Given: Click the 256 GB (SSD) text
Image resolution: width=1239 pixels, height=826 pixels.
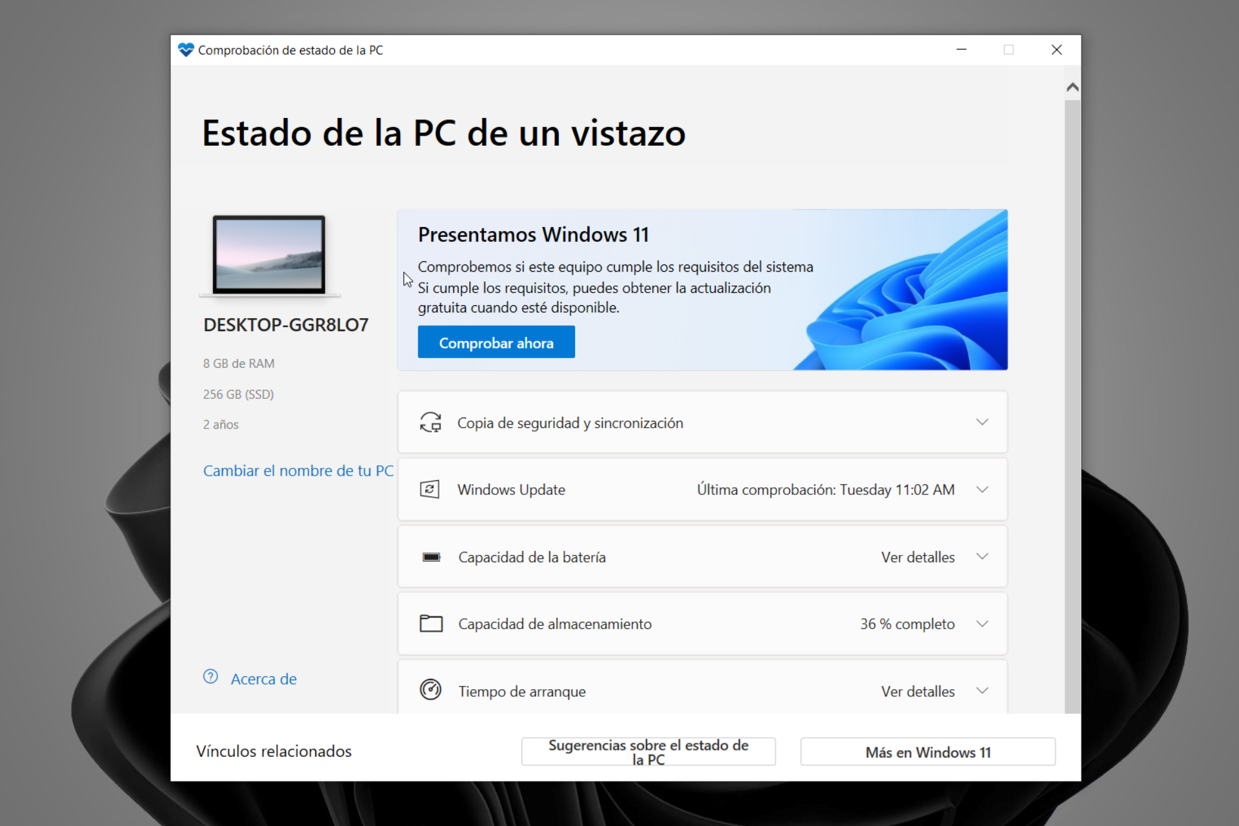Looking at the screenshot, I should pos(238,394).
